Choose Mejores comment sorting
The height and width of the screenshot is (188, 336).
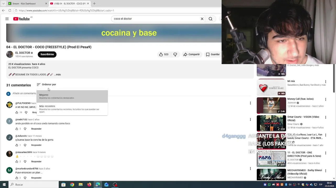[x=72, y=96]
